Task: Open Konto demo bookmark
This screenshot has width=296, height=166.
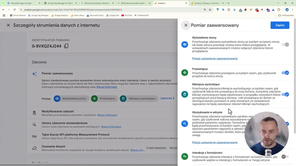Action: 77,16
